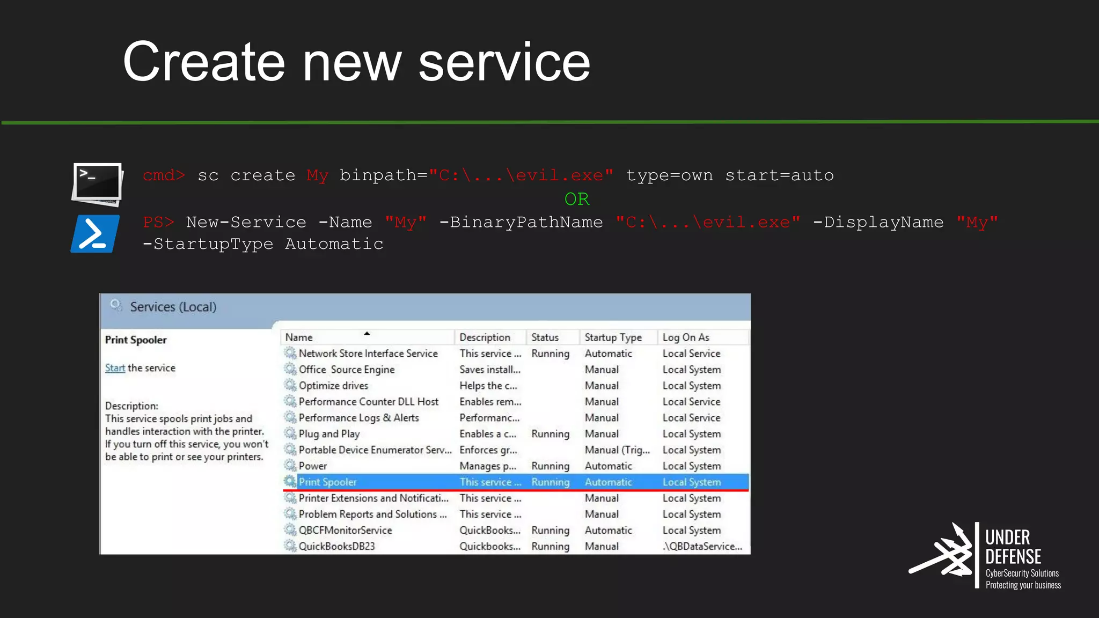The width and height of the screenshot is (1099, 618).
Task: Click the 'sc create' cmd command line
Action: pos(488,175)
